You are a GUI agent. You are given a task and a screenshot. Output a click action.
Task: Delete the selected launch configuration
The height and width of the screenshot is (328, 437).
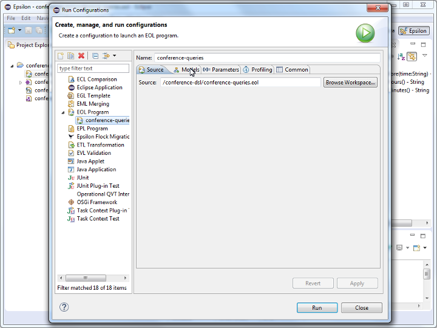pos(81,56)
